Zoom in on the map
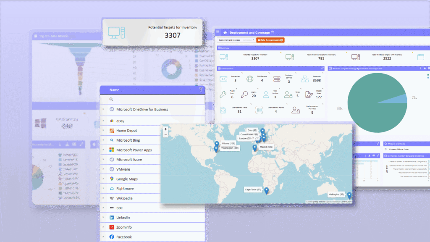This screenshot has height=242, width=430. point(165,129)
